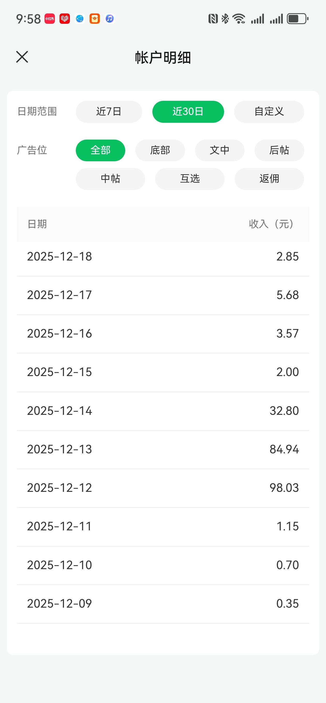This screenshot has height=703, width=326.
Task: Tap the Pinduoduo heart notification icon
Action: [x=65, y=19]
